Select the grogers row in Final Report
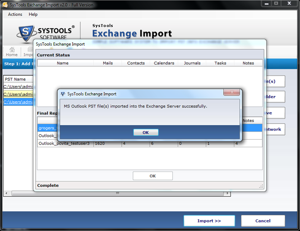The image size is (300, 231). 47,128
